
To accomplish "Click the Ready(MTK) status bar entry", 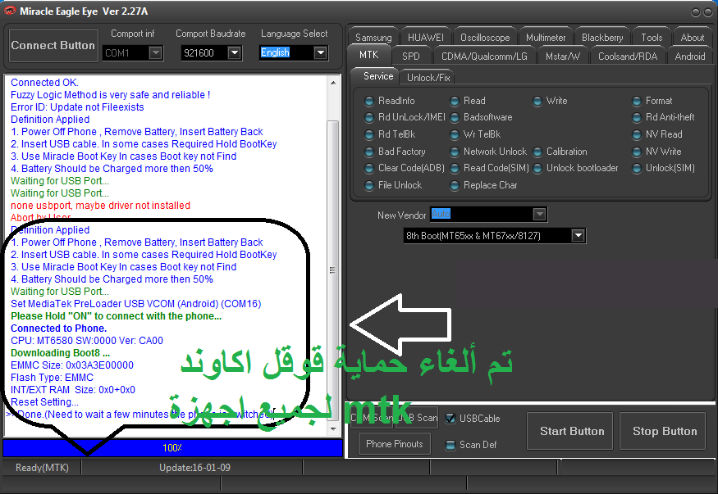I will [x=42, y=468].
